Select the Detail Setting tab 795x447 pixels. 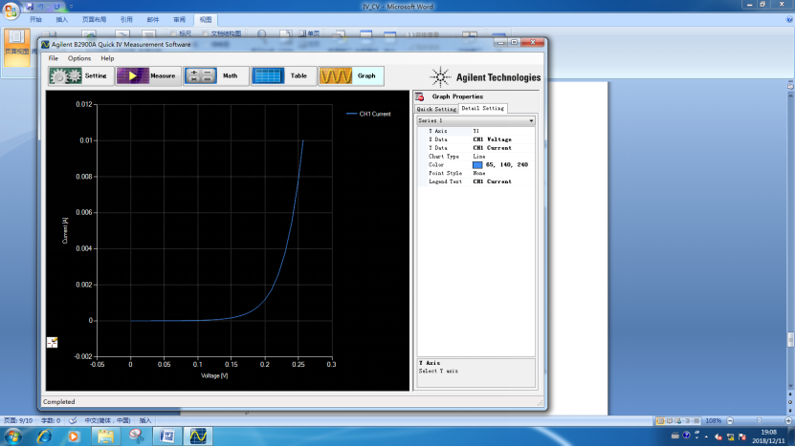click(483, 108)
